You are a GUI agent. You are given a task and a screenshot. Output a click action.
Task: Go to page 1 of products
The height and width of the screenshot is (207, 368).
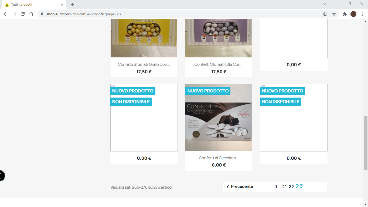(x=276, y=187)
